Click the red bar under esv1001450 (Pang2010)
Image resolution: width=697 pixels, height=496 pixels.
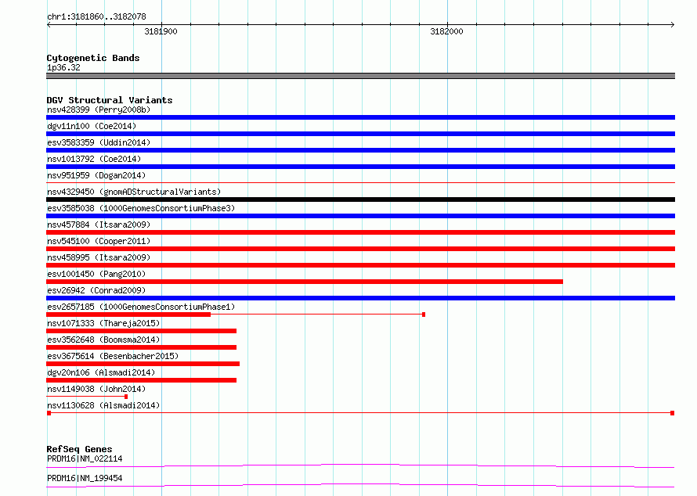(305, 282)
